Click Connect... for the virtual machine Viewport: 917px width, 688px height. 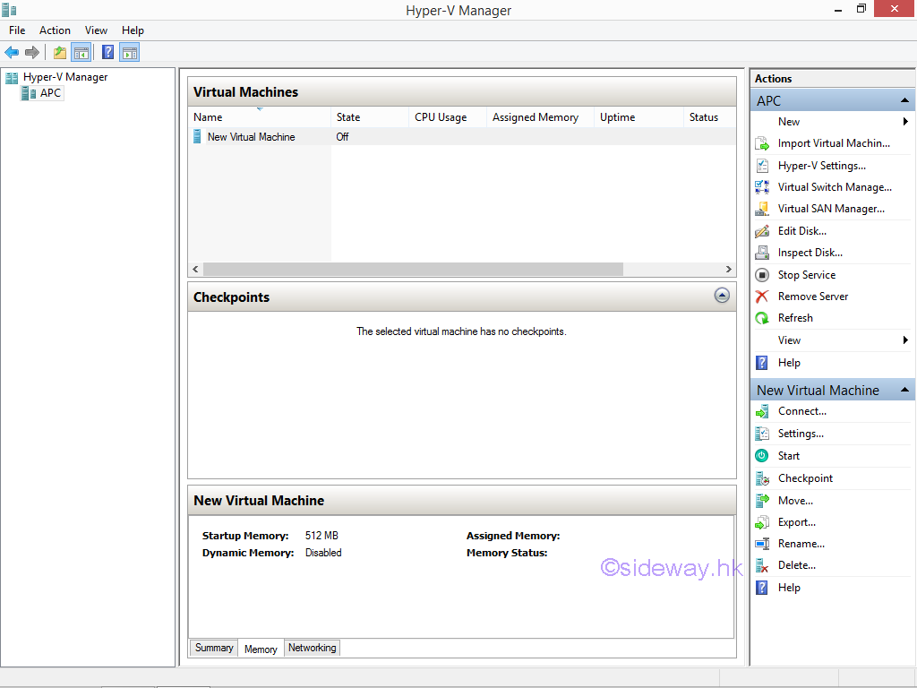(801, 411)
